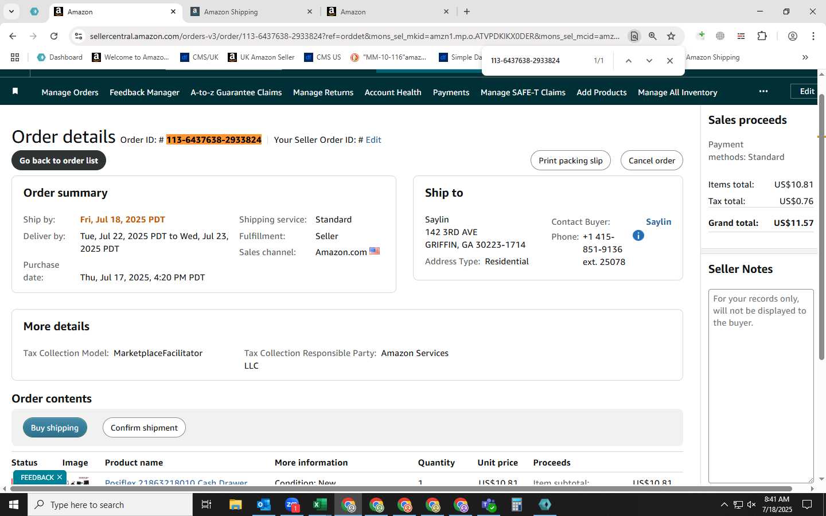
Task: Open the bookmarks bar apps grid icon
Action: [x=15, y=57]
